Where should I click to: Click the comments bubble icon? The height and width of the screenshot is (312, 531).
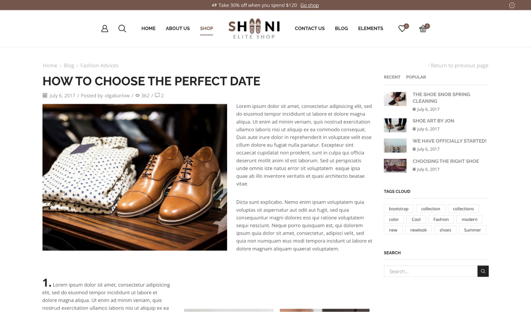pos(157,95)
